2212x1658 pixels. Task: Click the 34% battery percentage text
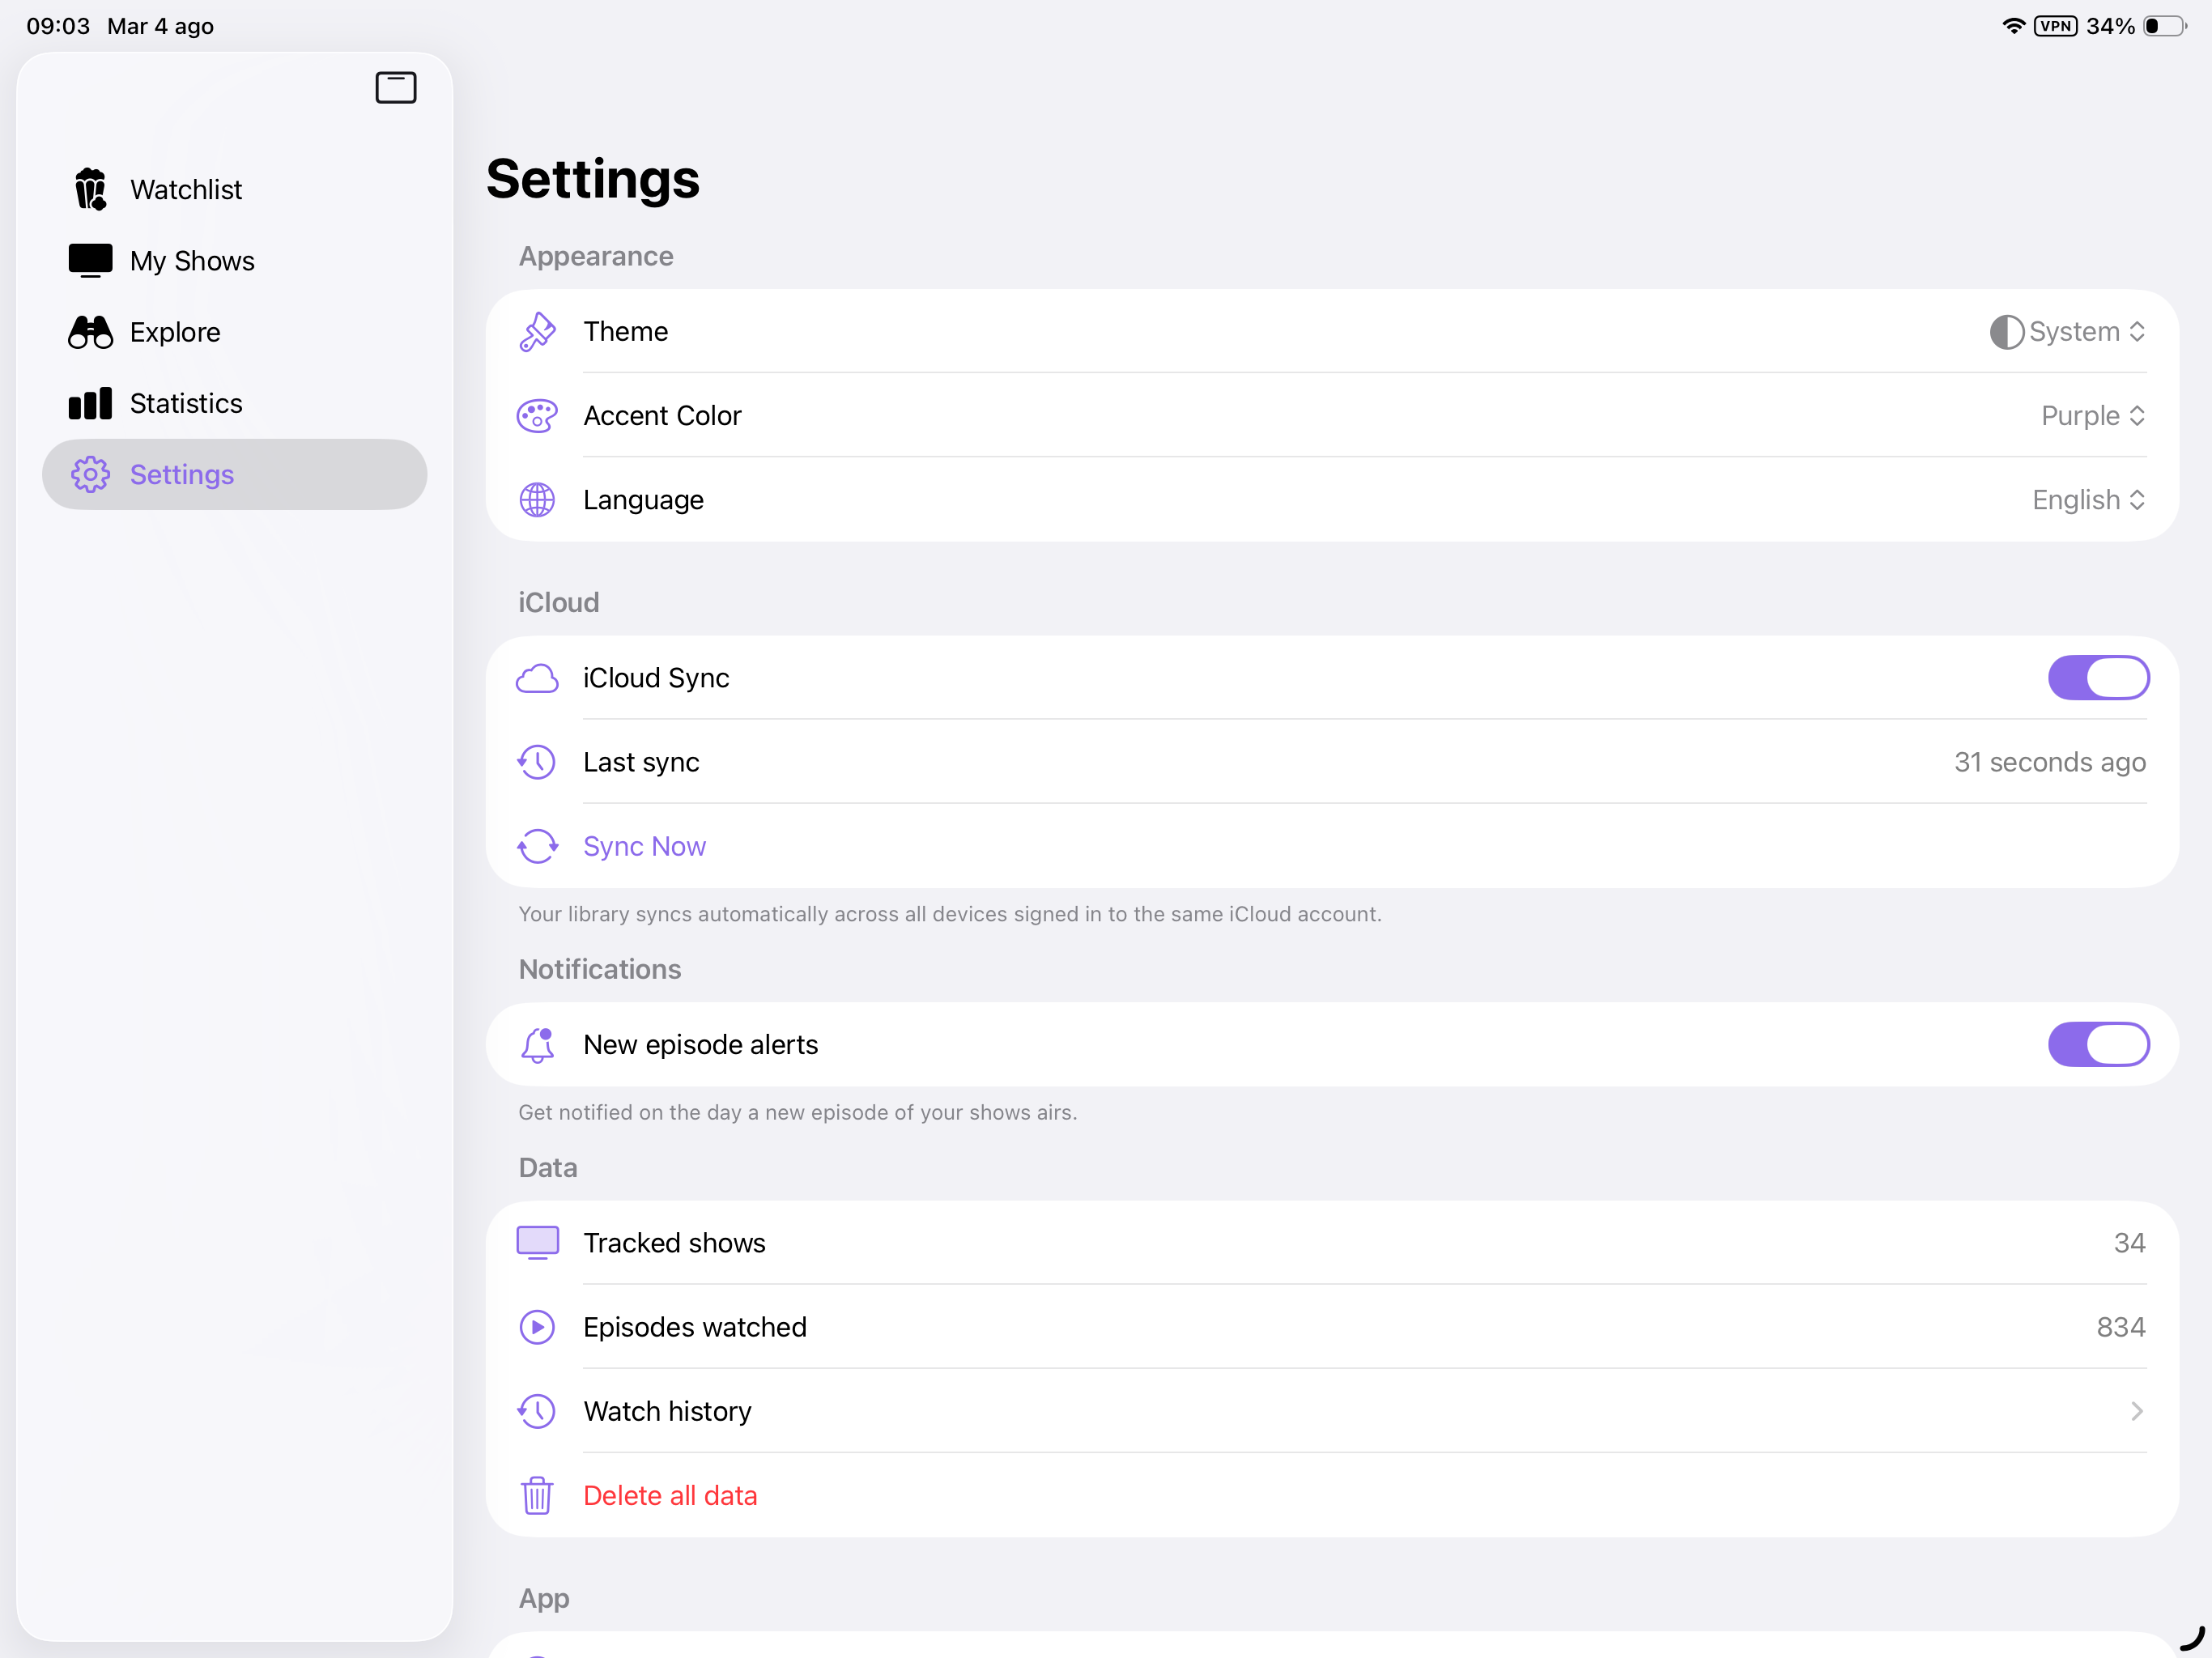point(2110,26)
